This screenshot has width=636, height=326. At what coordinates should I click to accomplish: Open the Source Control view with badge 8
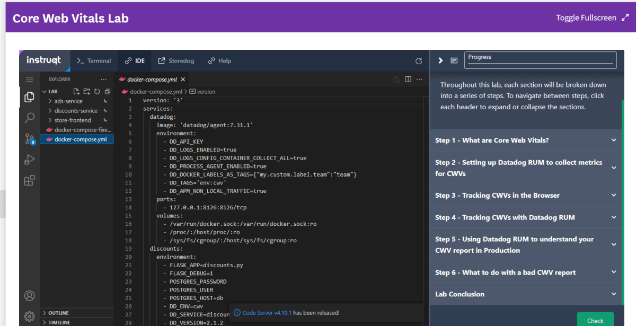coord(30,139)
